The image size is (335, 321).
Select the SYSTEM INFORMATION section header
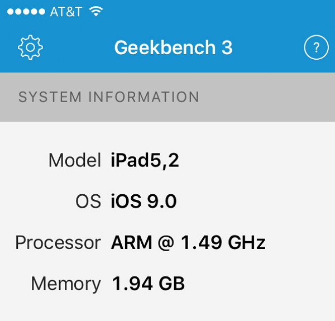(109, 97)
